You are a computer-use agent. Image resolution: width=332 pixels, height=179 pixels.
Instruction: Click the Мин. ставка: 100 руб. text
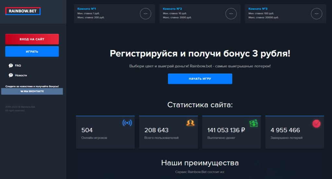tap(261, 13)
